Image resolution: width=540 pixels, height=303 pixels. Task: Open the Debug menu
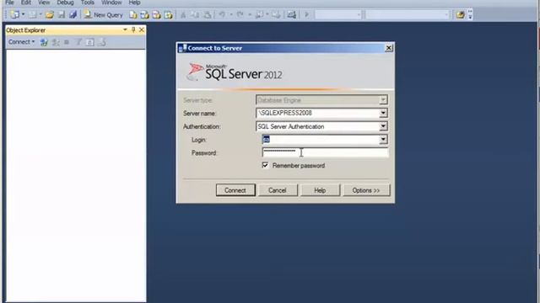point(65,3)
